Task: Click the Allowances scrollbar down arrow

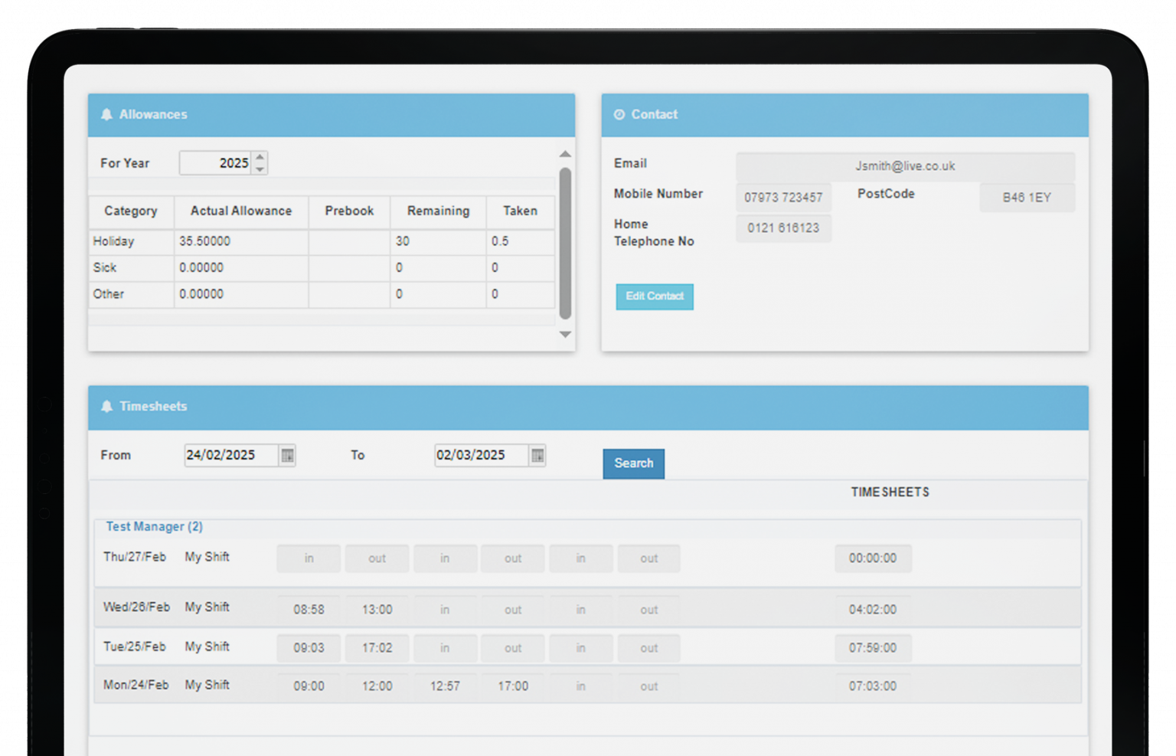Action: [565, 335]
